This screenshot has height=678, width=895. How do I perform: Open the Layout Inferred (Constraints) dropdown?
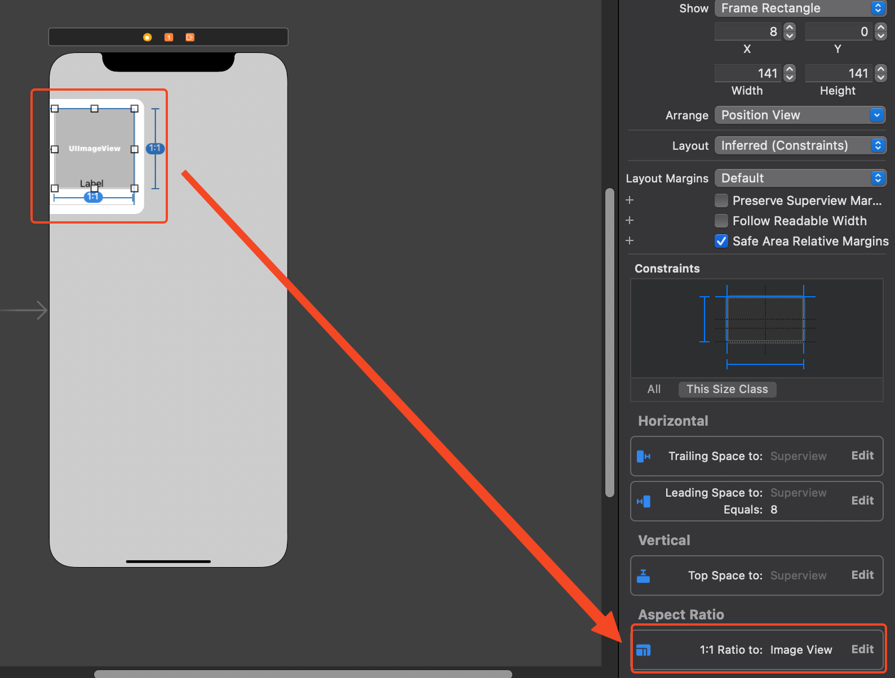[x=800, y=145]
